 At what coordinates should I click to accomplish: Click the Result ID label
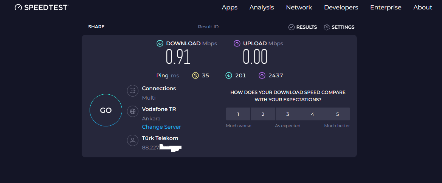[208, 27]
